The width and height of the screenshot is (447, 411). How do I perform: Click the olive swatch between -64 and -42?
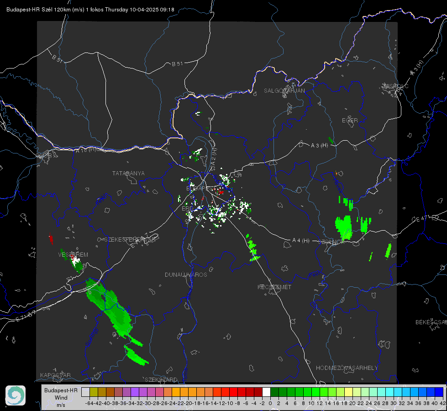[x=94, y=392]
